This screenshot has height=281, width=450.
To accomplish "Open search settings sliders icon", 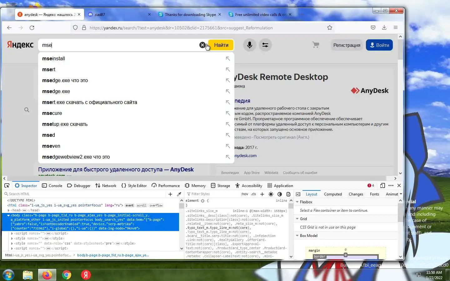I will pos(265,45).
